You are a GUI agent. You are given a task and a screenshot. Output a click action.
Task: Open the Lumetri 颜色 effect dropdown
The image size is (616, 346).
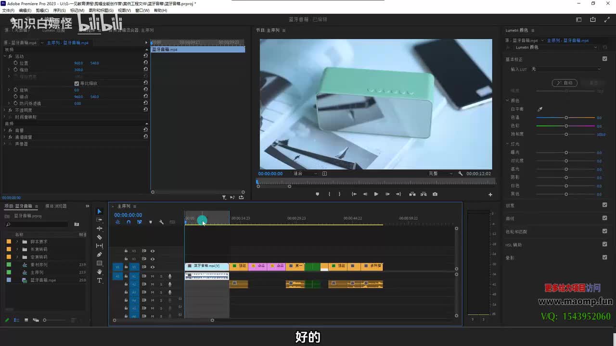click(556, 48)
